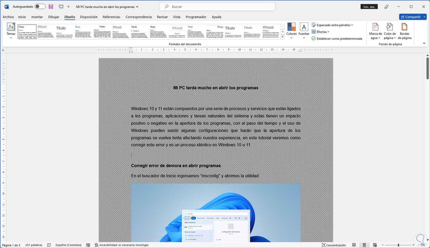
Task: Click the Windows 11 screenshot image in document
Action: (x=216, y=213)
